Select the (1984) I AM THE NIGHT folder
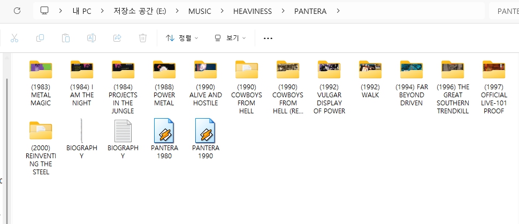The image size is (519, 224). pyautogui.click(x=82, y=83)
